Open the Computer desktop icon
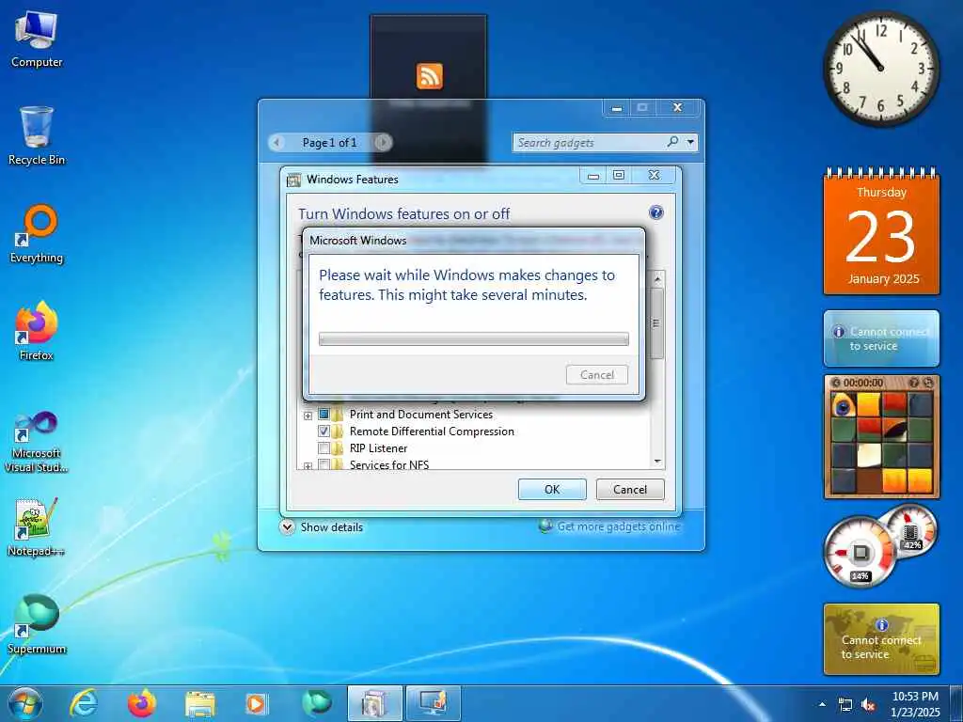The image size is (963, 722). pyautogui.click(x=37, y=39)
